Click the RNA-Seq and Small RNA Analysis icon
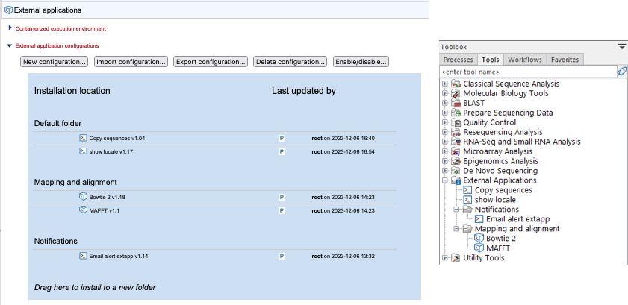Screen dimensions: 628x305 [x=456, y=142]
